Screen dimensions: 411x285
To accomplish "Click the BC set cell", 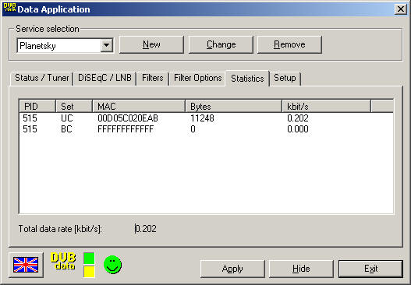I will point(66,129).
